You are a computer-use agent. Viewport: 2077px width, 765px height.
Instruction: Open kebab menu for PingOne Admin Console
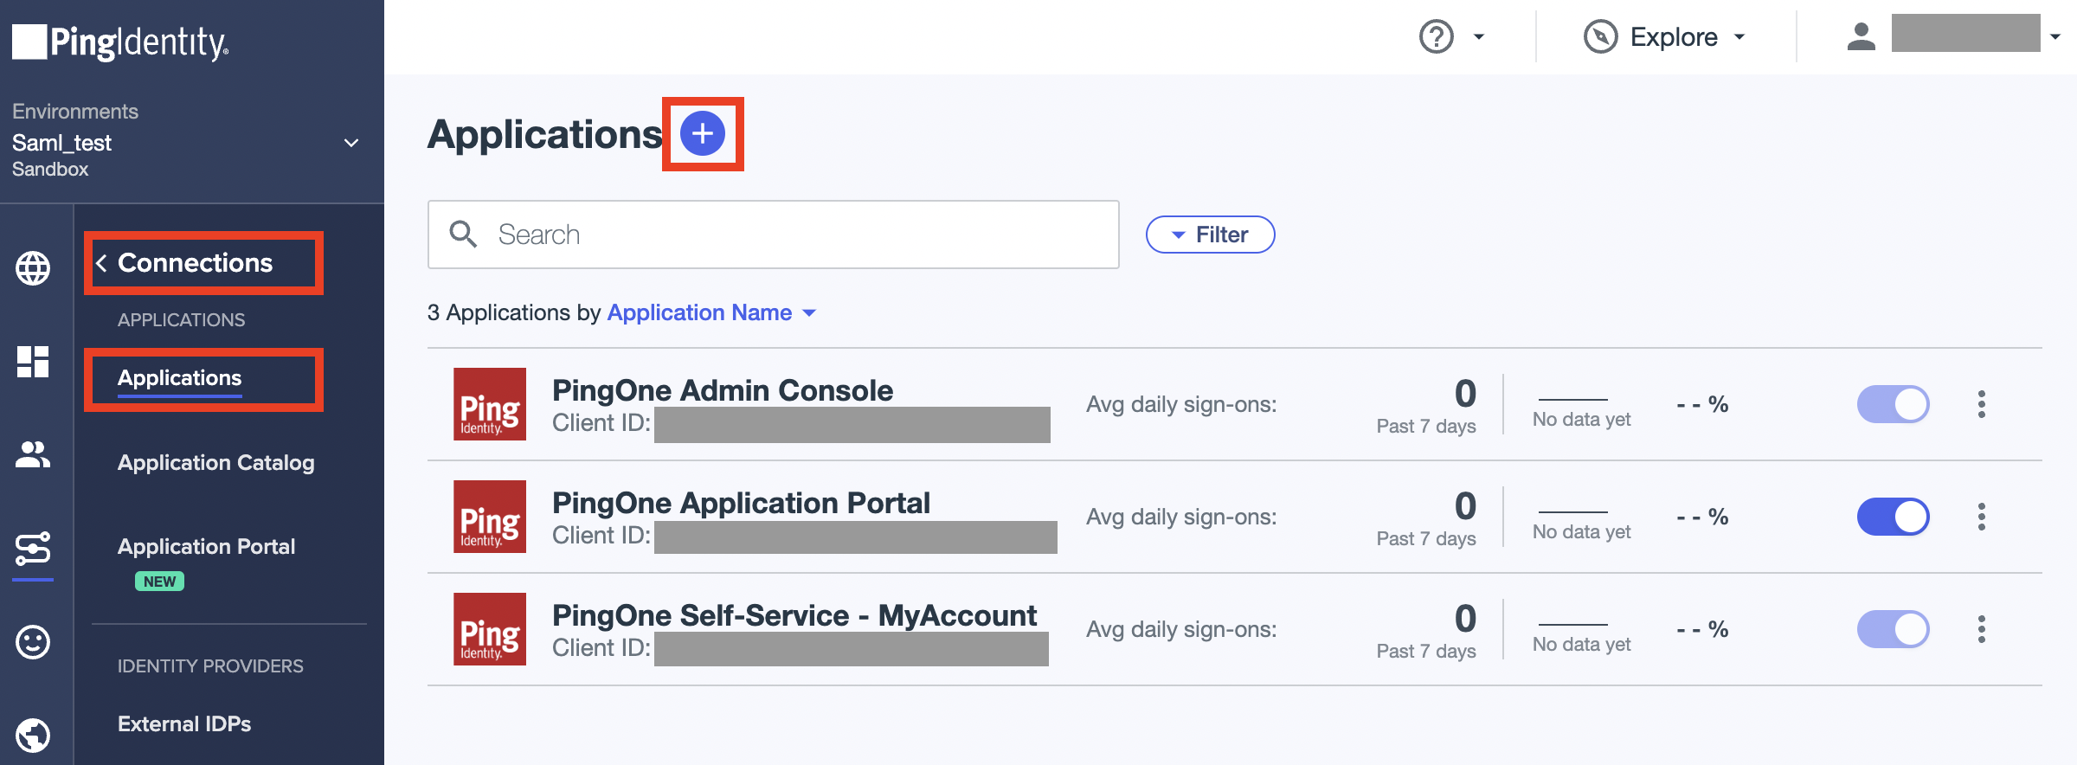(x=1982, y=404)
